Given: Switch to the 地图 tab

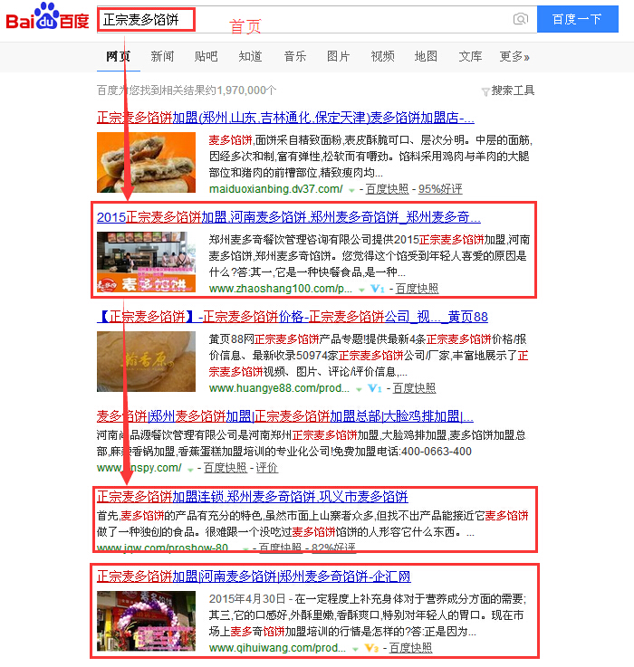Looking at the screenshot, I should [427, 57].
